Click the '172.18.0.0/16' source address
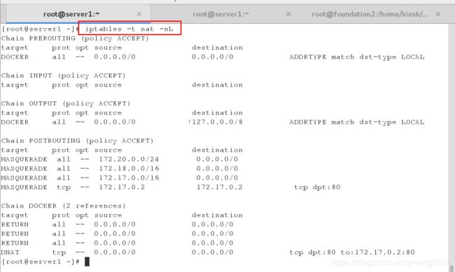The width and height of the screenshot is (455, 272). tap(129, 169)
